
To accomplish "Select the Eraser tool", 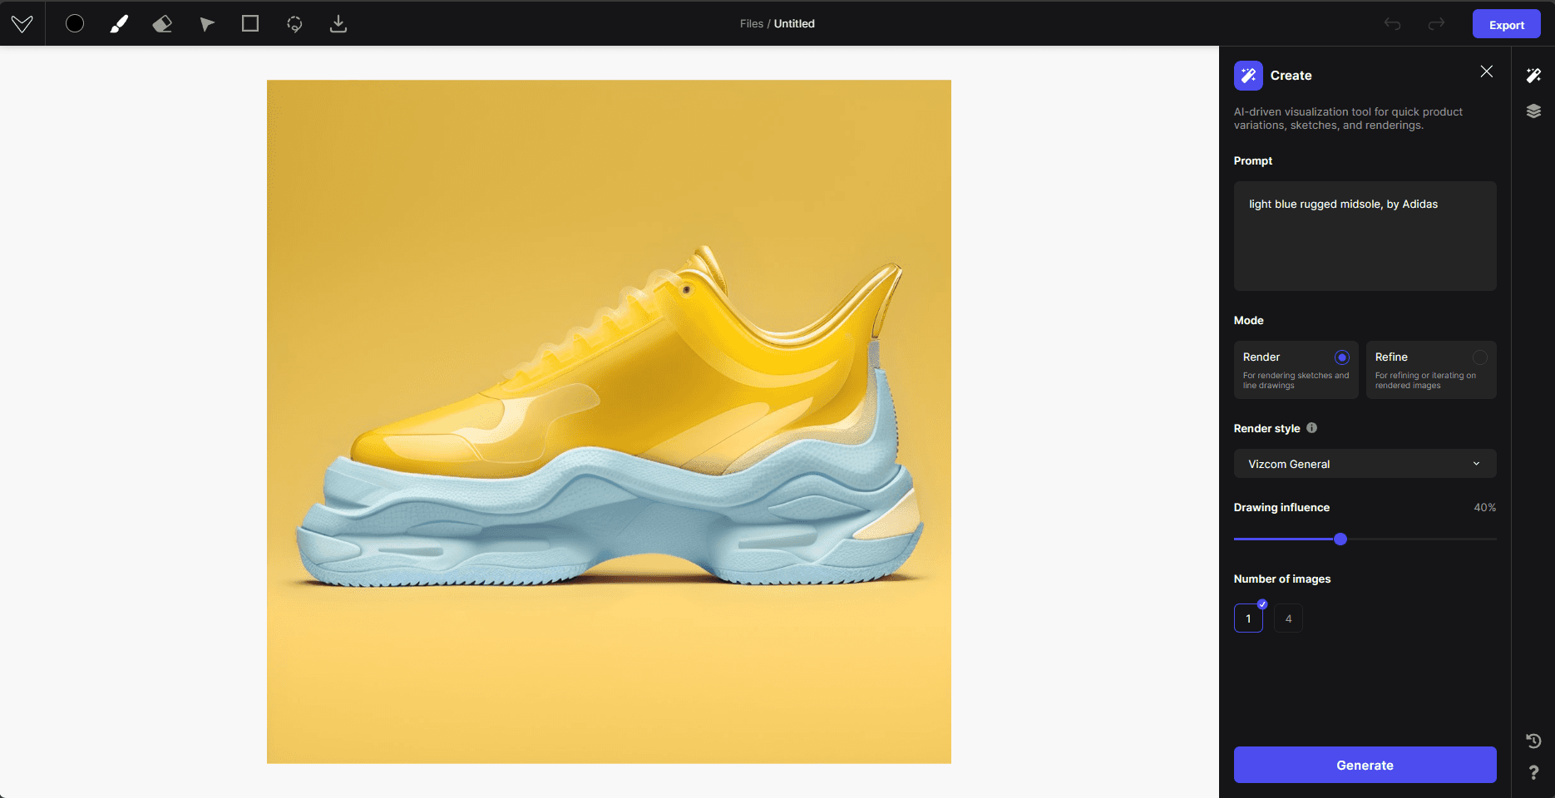I will (162, 23).
